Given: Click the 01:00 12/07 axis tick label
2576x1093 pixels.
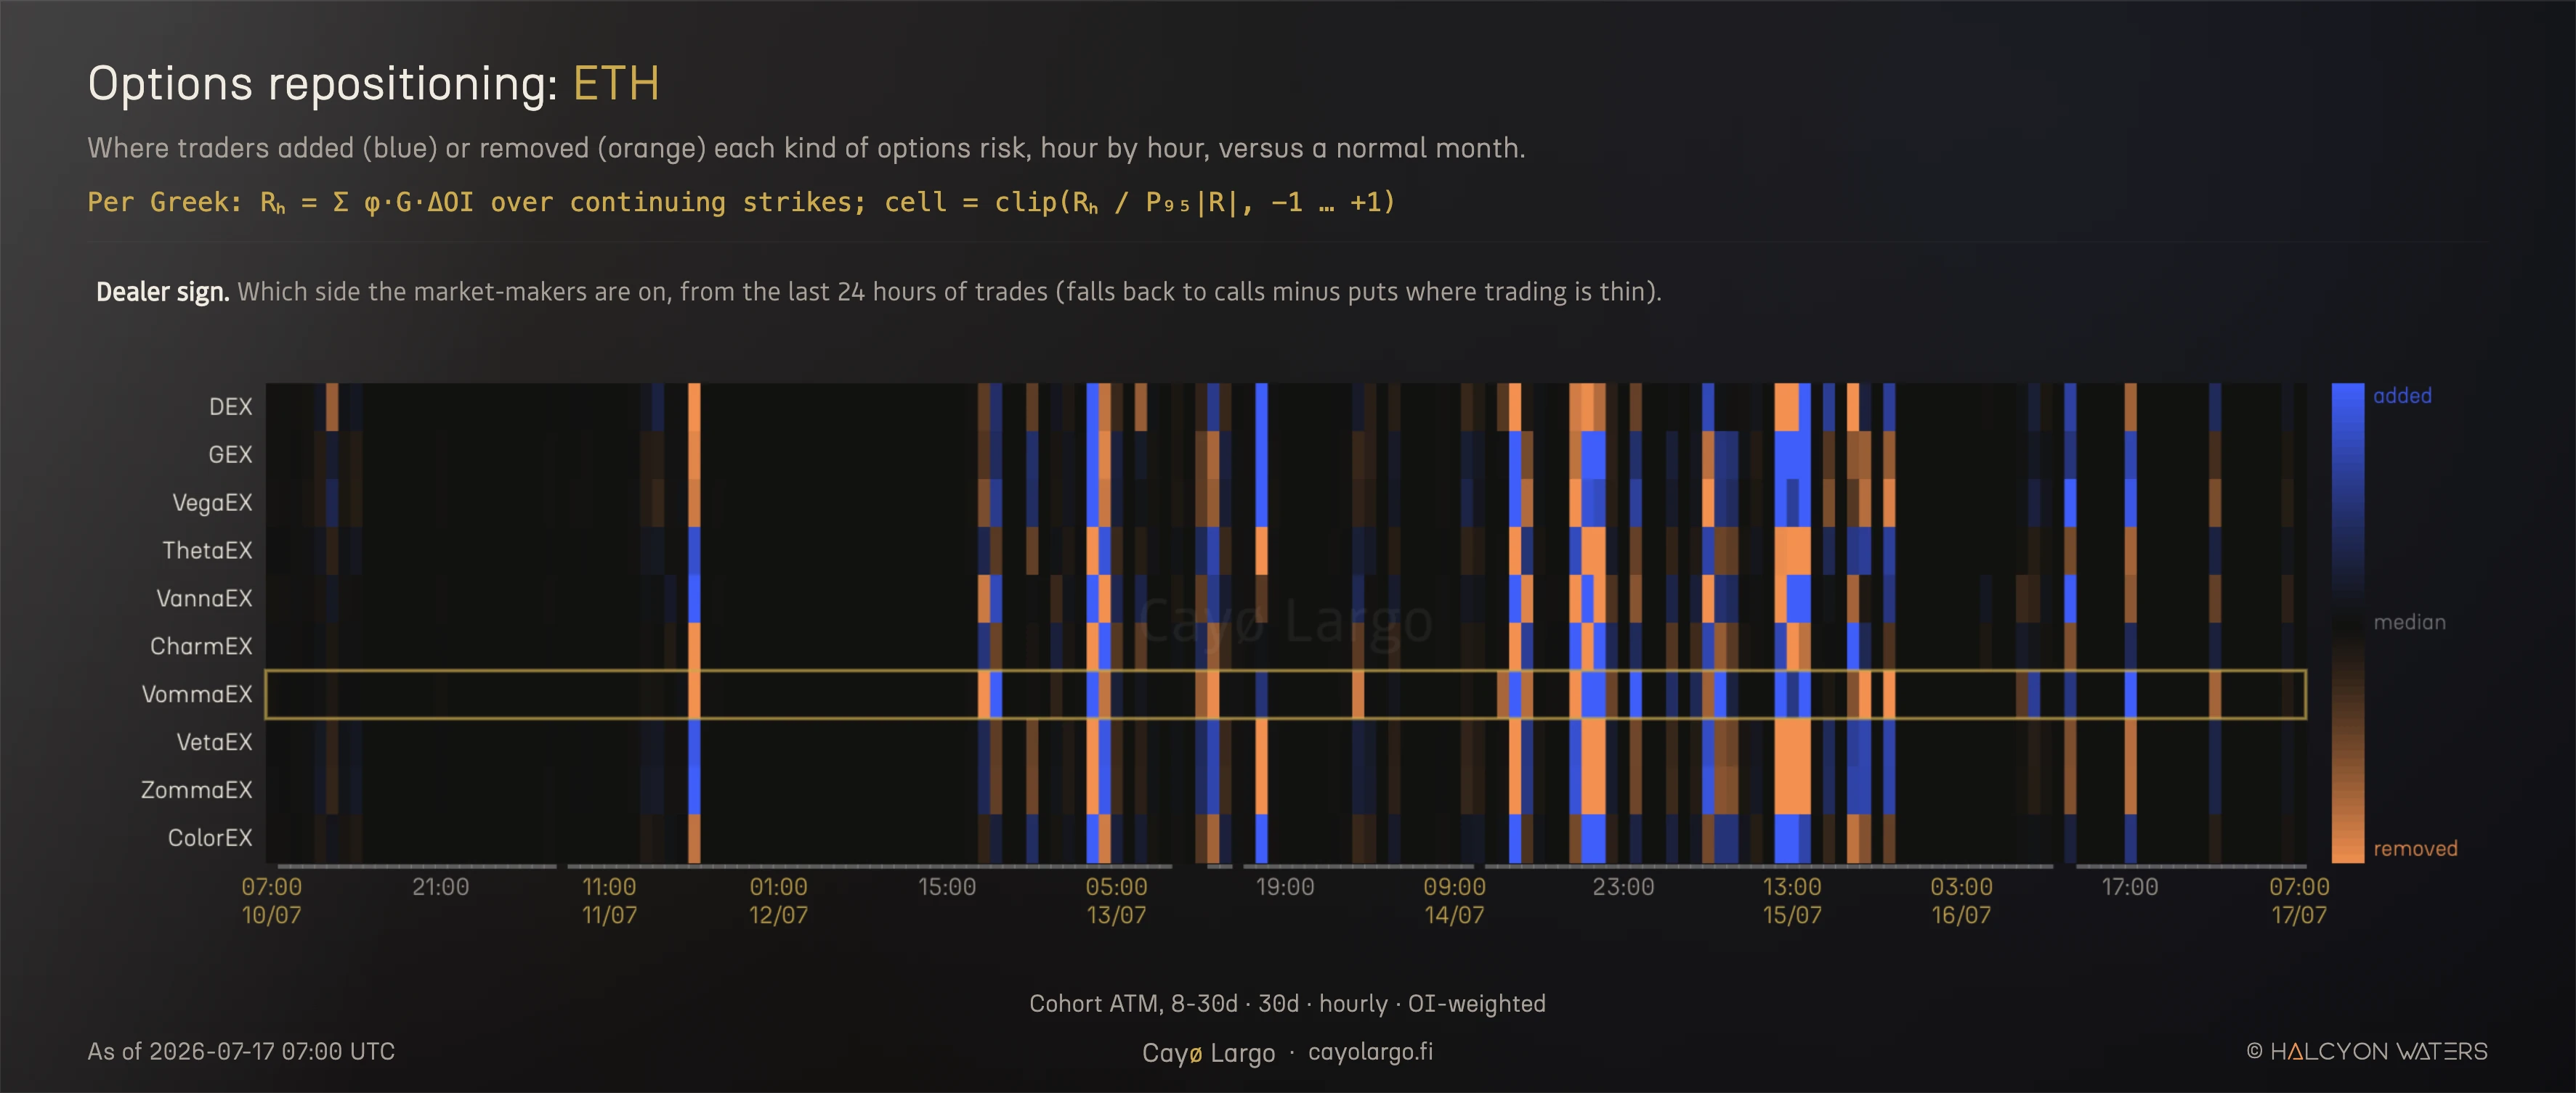Looking at the screenshot, I should pos(778,900).
